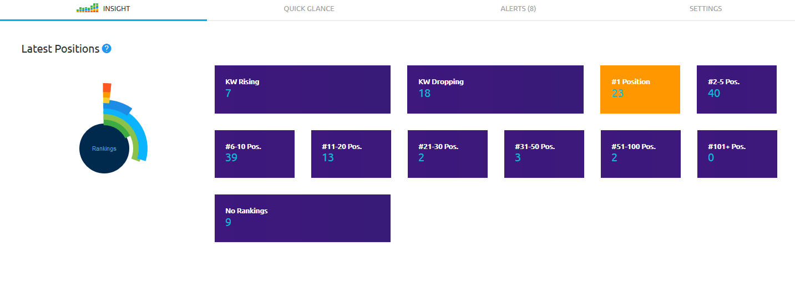
Task: Switch to the Quick Glance tab
Action: click(x=309, y=9)
